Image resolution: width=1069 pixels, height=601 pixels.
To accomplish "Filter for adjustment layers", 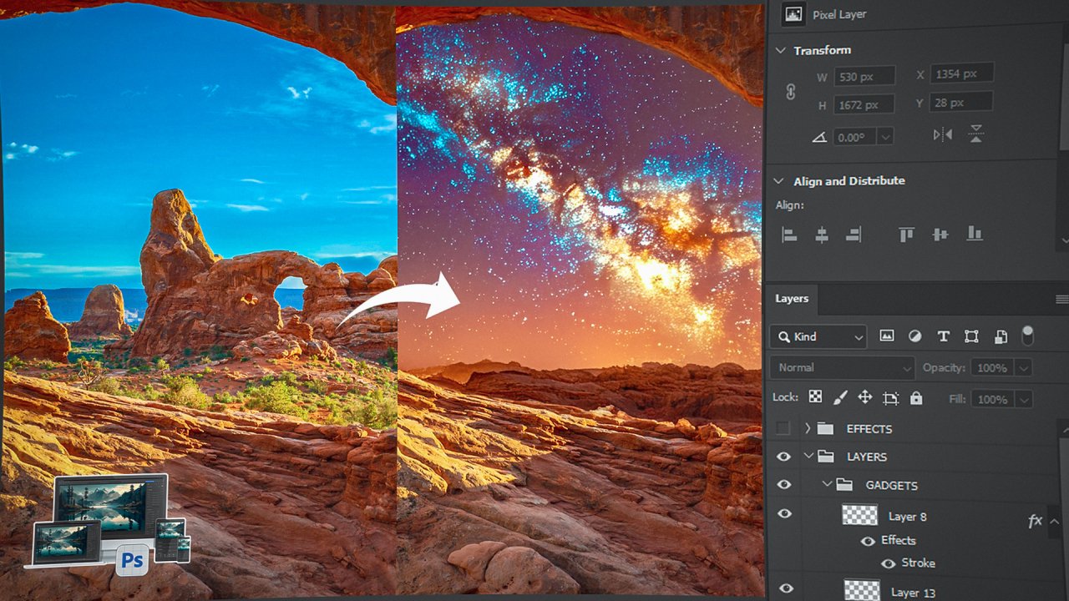I will (x=915, y=336).
